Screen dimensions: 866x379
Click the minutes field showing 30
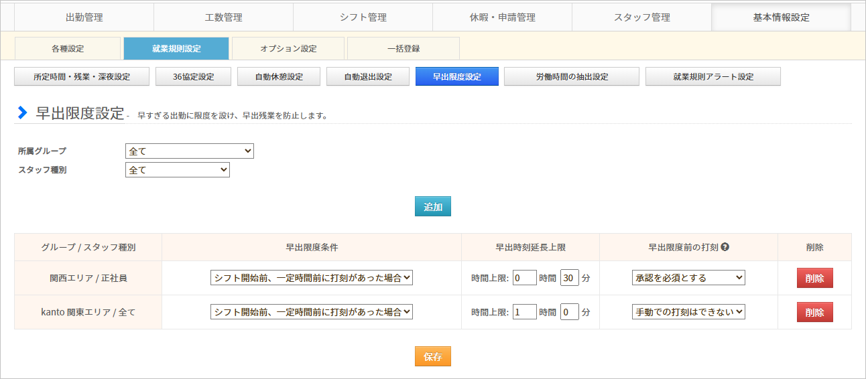coord(569,278)
